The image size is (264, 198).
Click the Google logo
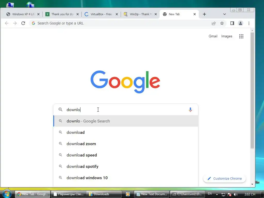(x=125, y=82)
